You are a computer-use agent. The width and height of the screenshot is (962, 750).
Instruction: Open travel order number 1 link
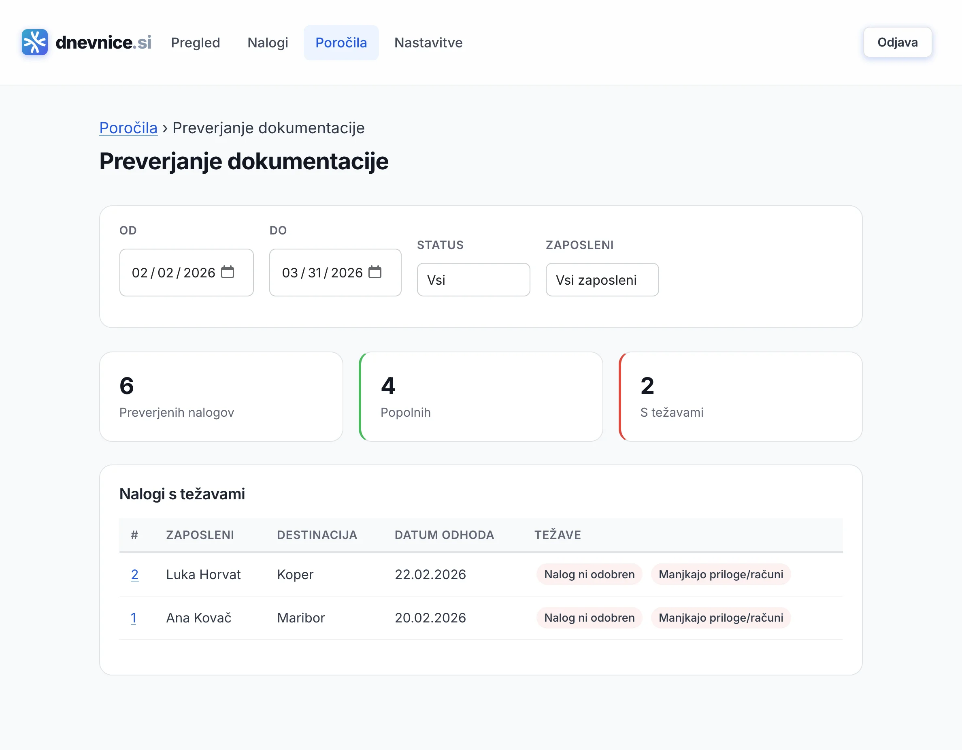(x=134, y=618)
